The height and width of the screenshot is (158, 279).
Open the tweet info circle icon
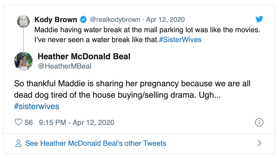point(259,122)
